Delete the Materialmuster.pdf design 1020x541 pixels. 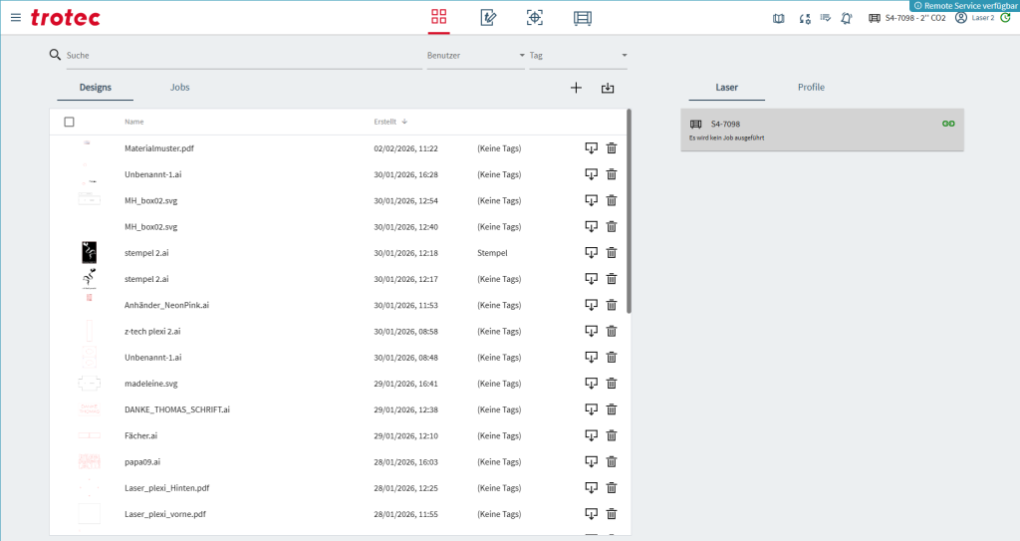click(612, 148)
